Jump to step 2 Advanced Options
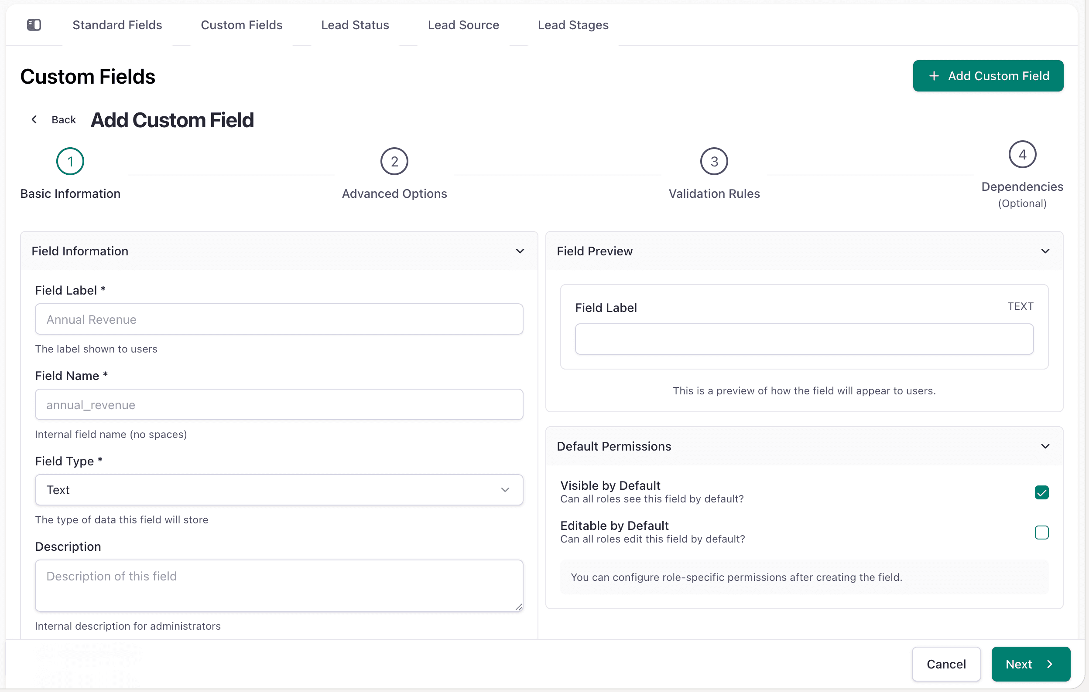1089x692 pixels. click(394, 161)
